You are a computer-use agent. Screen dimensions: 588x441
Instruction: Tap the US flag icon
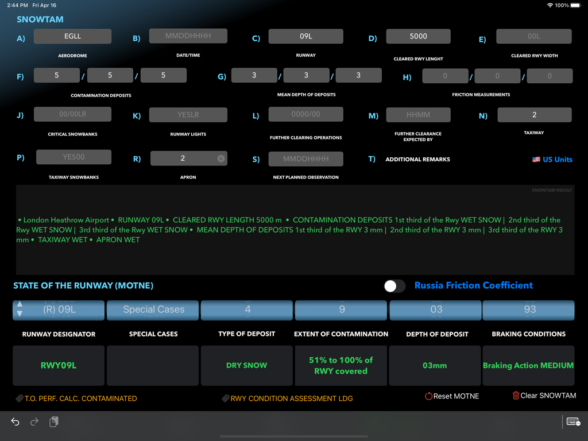pyautogui.click(x=536, y=160)
